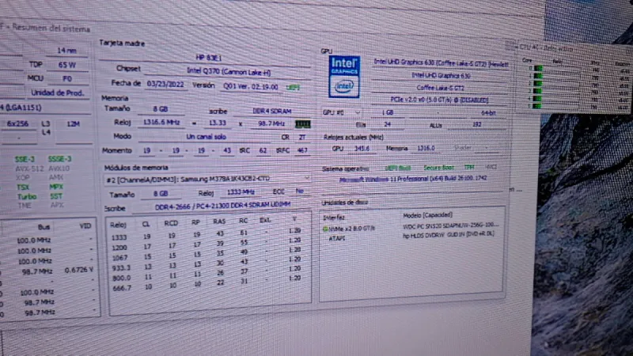Click the "RAS" column header

(x=219, y=222)
